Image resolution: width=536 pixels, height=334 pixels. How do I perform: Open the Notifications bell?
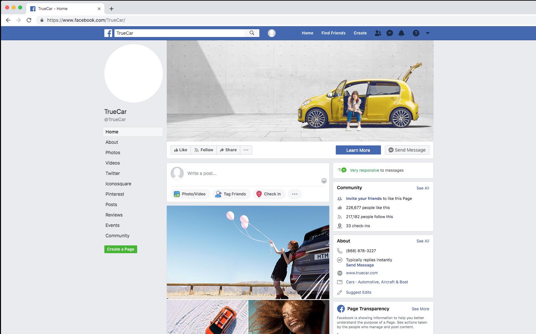pyautogui.click(x=401, y=33)
